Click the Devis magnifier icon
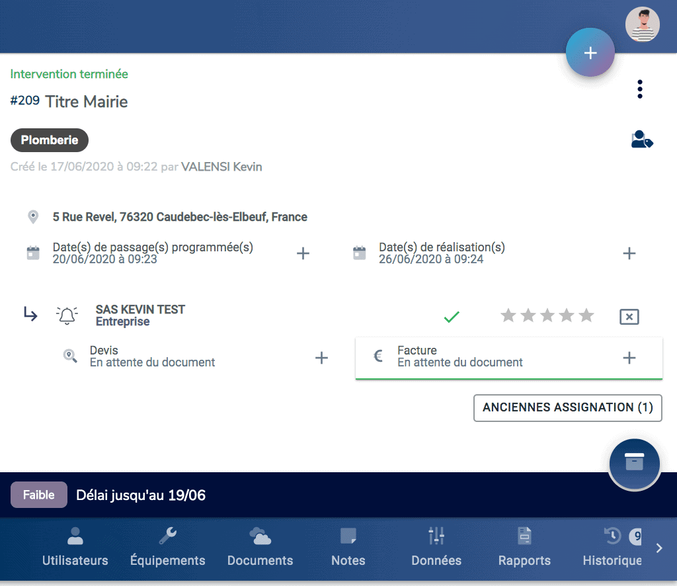Screen dimensions: 677x586 (x=70, y=356)
